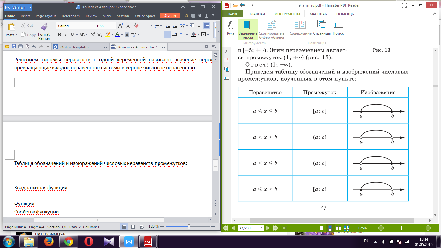Toggle justify alignment in Writer

tap(167, 35)
